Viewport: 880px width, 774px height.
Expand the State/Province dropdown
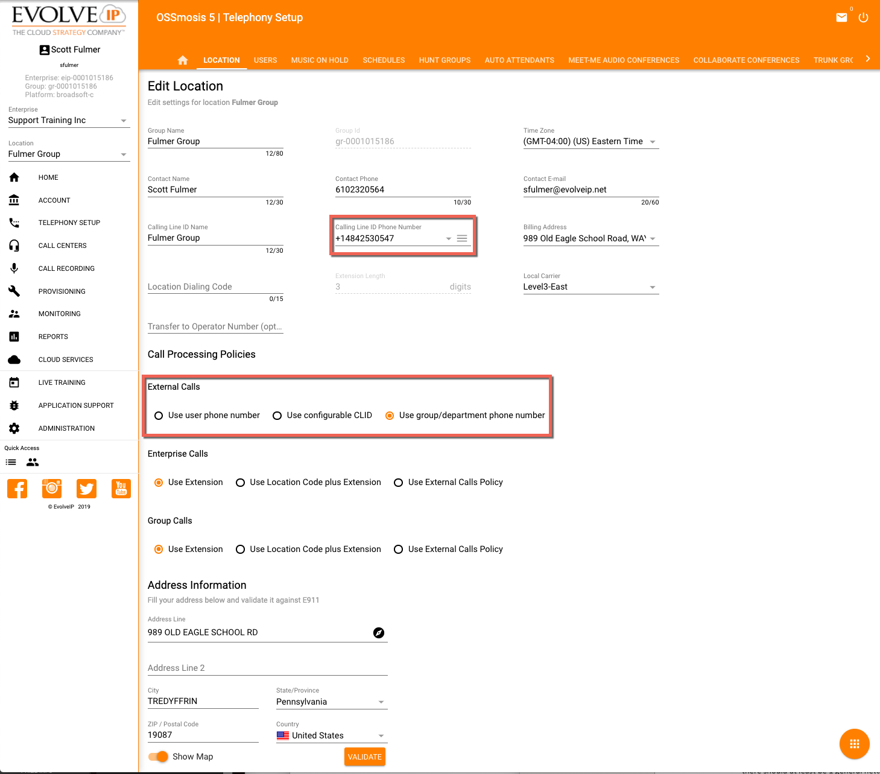(x=381, y=702)
